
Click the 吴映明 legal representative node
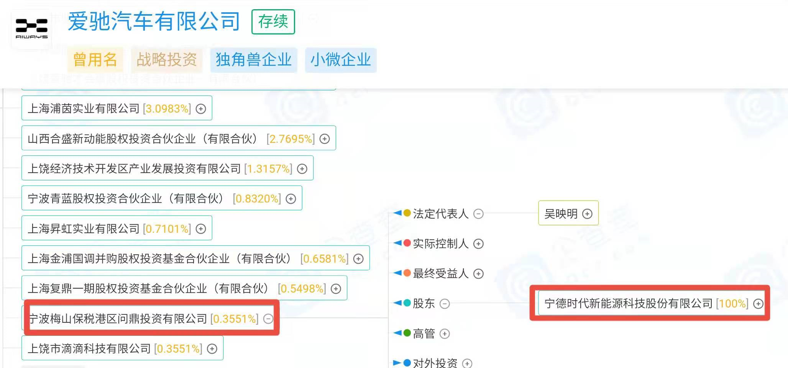(x=561, y=214)
